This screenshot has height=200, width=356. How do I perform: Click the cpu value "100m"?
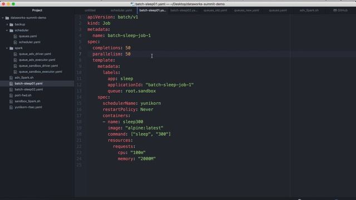(138, 153)
